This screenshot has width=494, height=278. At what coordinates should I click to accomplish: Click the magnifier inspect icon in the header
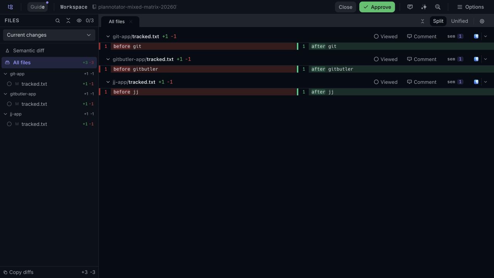(438, 7)
